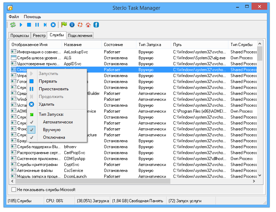Open the Файл menu

coord(14,17)
